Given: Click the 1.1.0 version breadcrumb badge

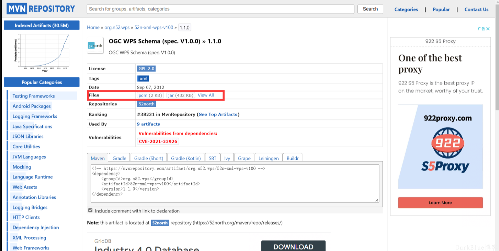Looking at the screenshot, I should tap(185, 28).
